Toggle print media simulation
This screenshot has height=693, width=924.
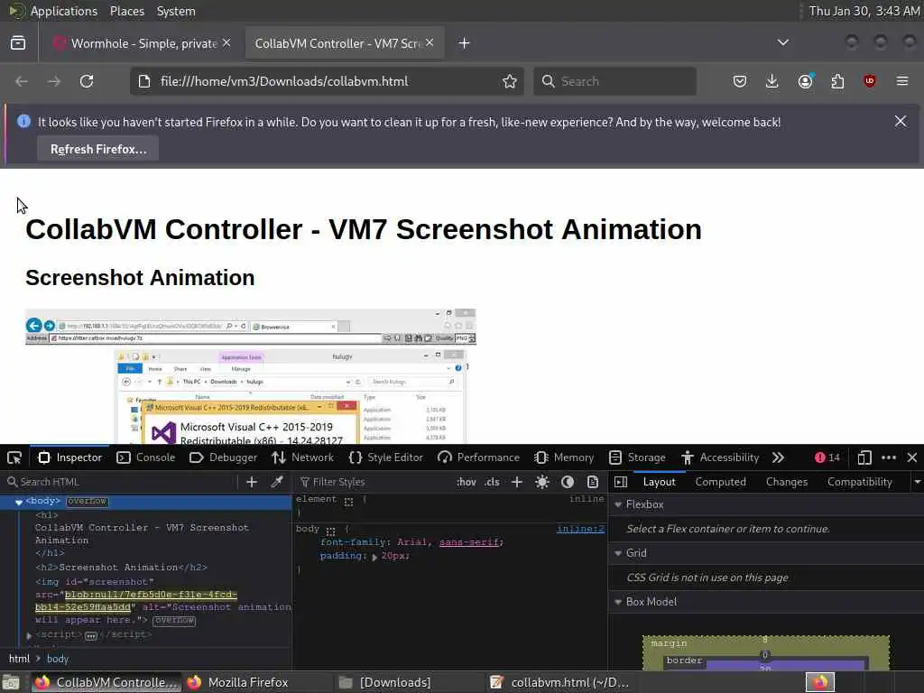[x=593, y=482]
